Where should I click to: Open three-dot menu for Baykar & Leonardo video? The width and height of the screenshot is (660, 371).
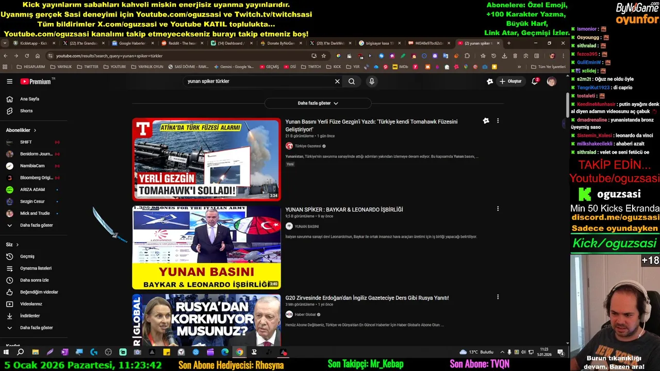coord(498,209)
